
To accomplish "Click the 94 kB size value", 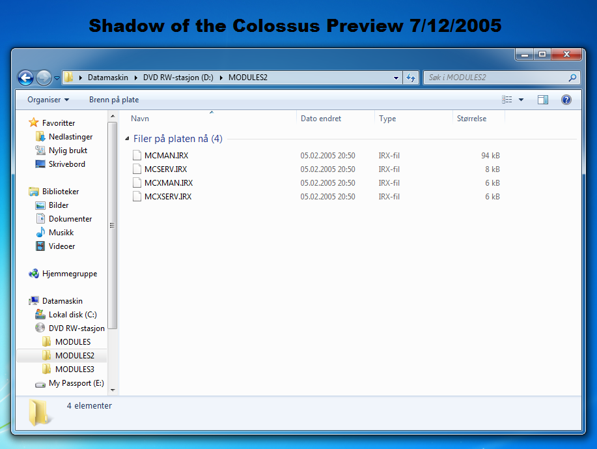I will coord(490,156).
